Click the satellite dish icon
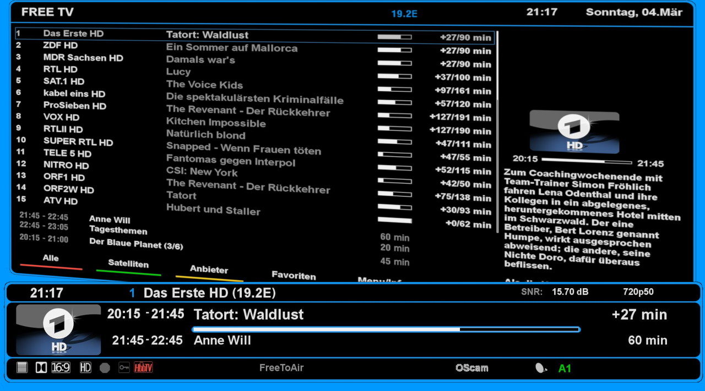The height and width of the screenshot is (391, 705). tap(541, 368)
